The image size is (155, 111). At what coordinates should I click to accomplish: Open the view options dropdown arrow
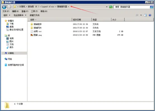tap(141, 15)
